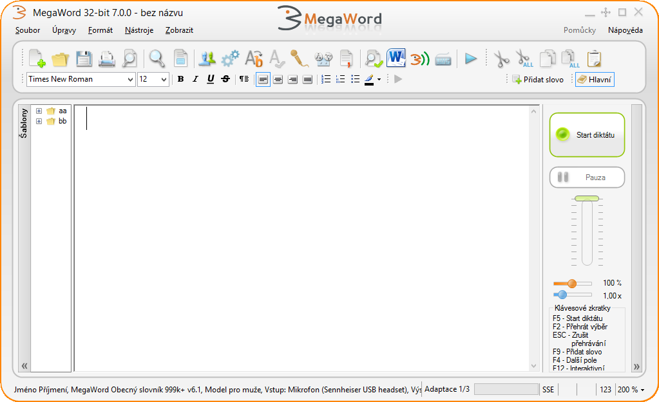Open the highlight color dropdown arrow
Image resolution: width=659 pixels, height=402 pixels.
(x=379, y=79)
